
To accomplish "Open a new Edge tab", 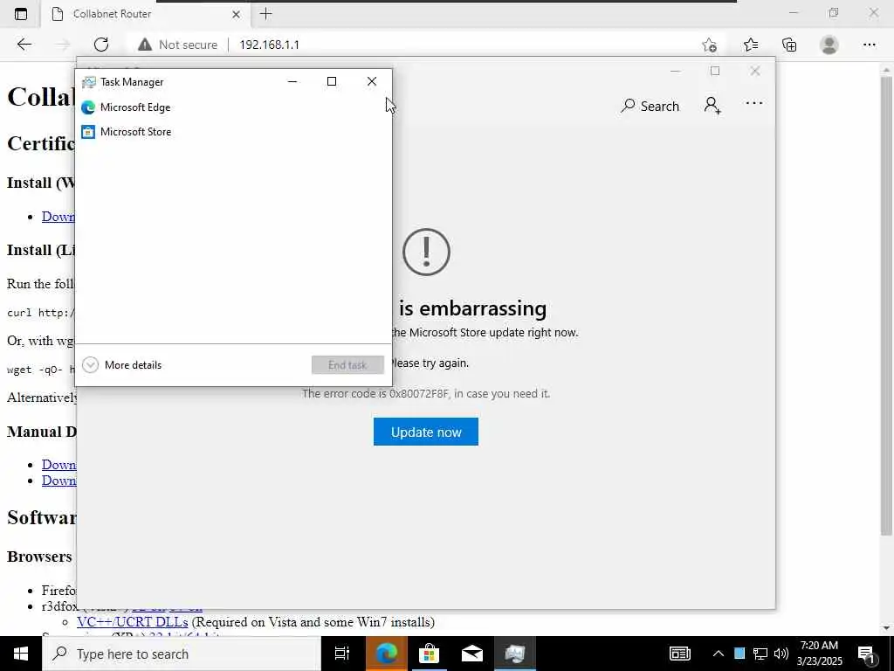I will (265, 14).
